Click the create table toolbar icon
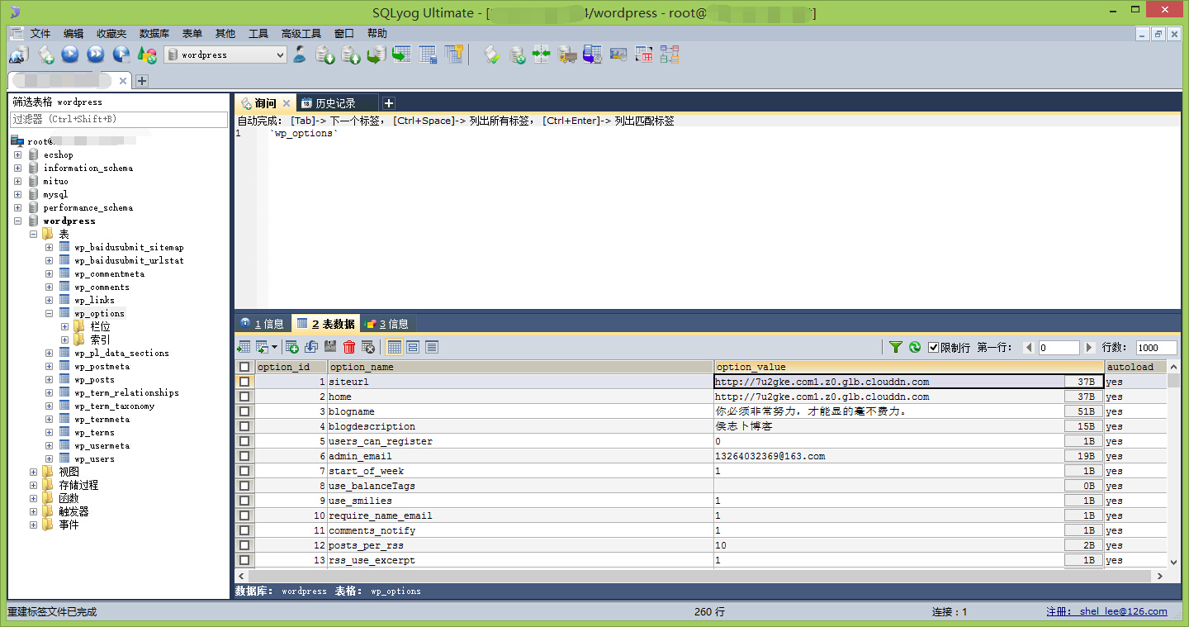The width and height of the screenshot is (1189, 627). click(x=402, y=55)
